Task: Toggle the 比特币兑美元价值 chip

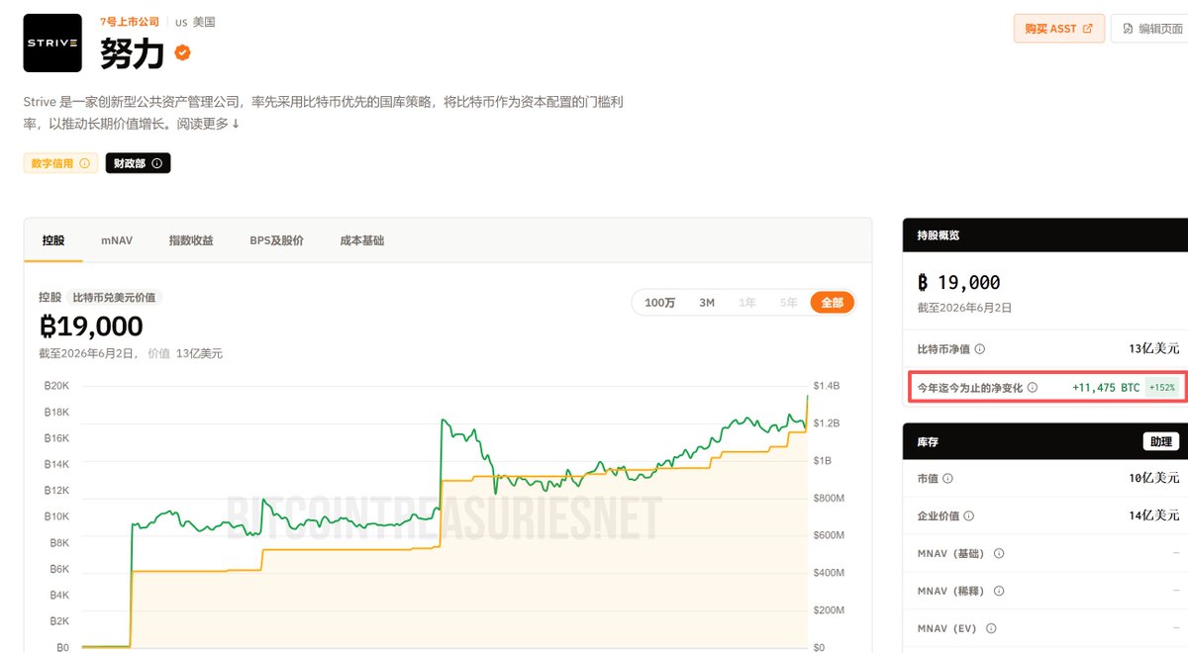Action: [x=115, y=297]
